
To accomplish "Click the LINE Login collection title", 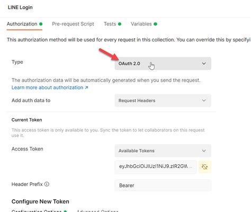I will point(20,7).
